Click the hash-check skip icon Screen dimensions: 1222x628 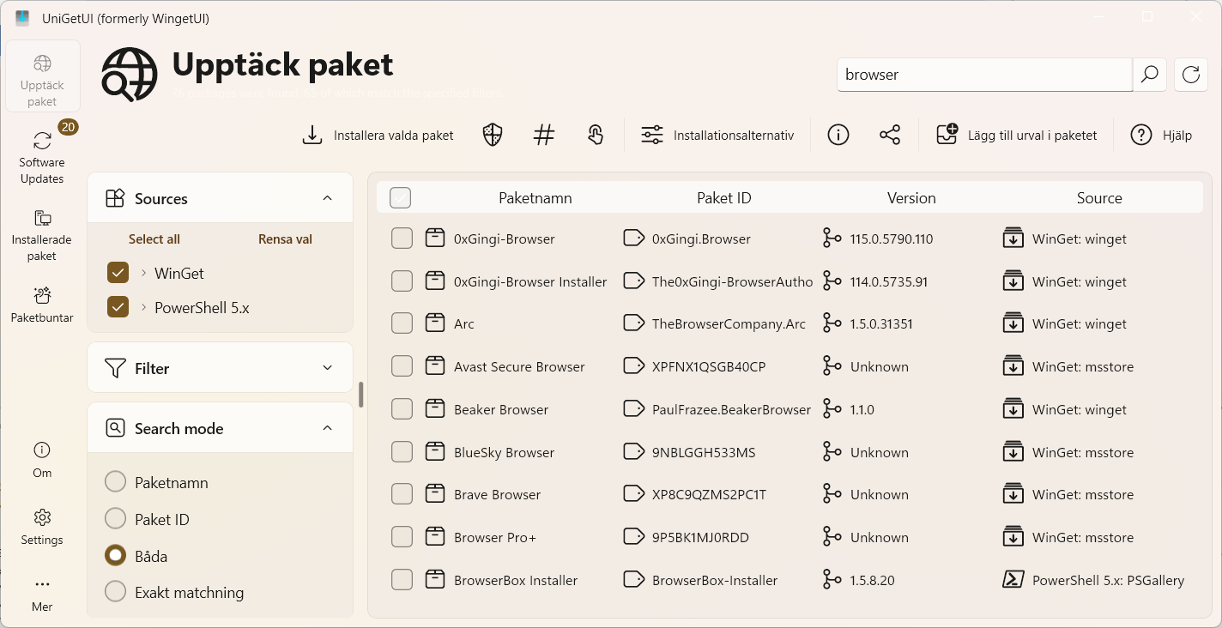point(543,135)
